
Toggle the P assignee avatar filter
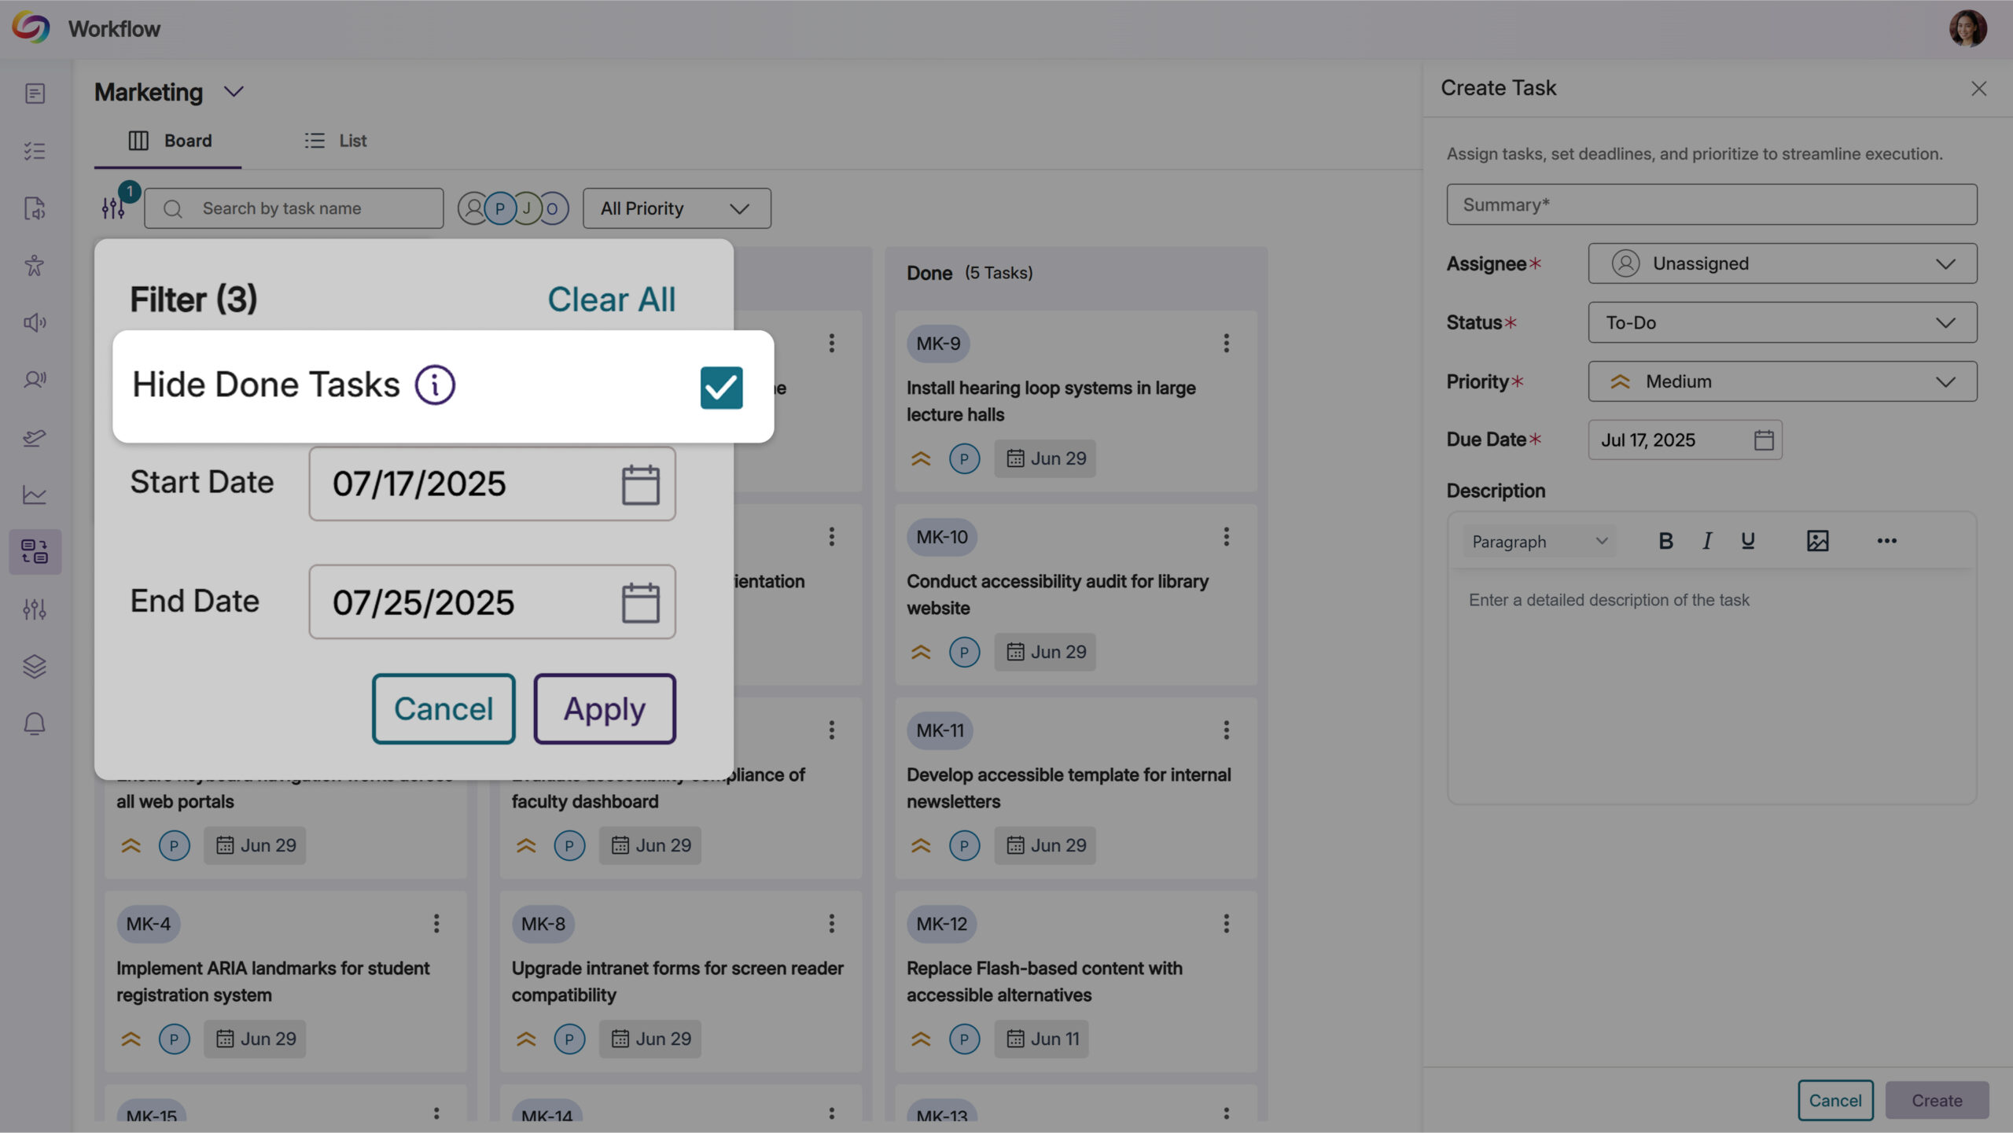click(x=500, y=208)
